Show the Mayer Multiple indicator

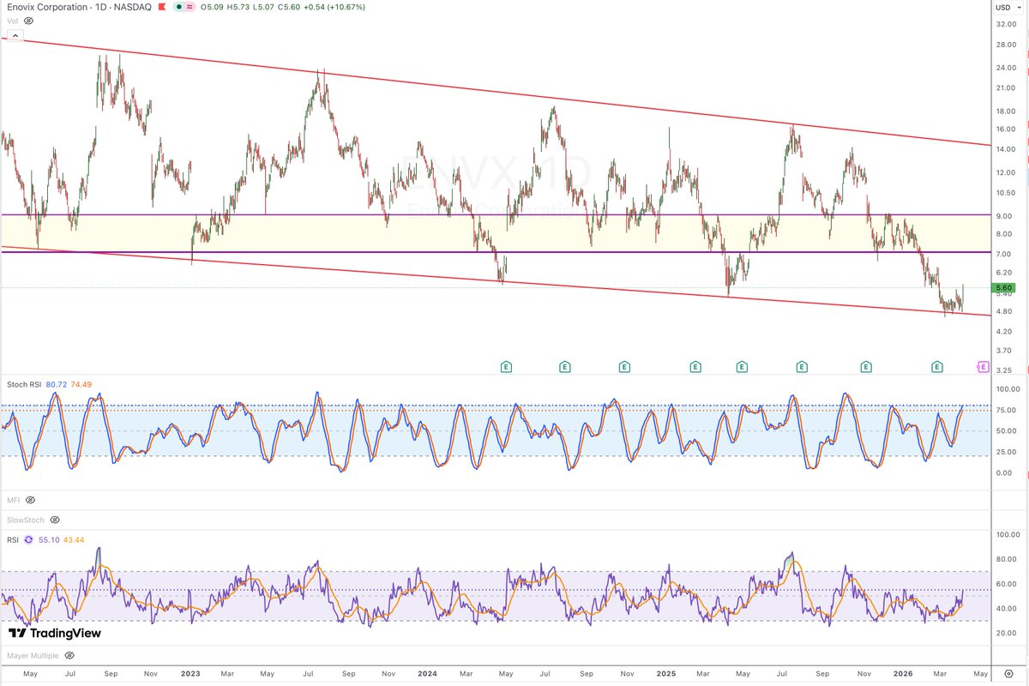[x=68, y=655]
